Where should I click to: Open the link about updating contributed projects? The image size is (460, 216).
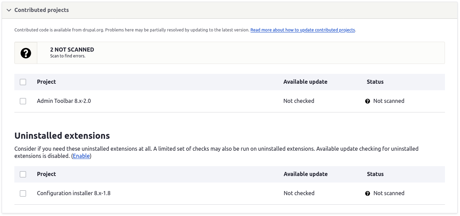click(x=303, y=30)
